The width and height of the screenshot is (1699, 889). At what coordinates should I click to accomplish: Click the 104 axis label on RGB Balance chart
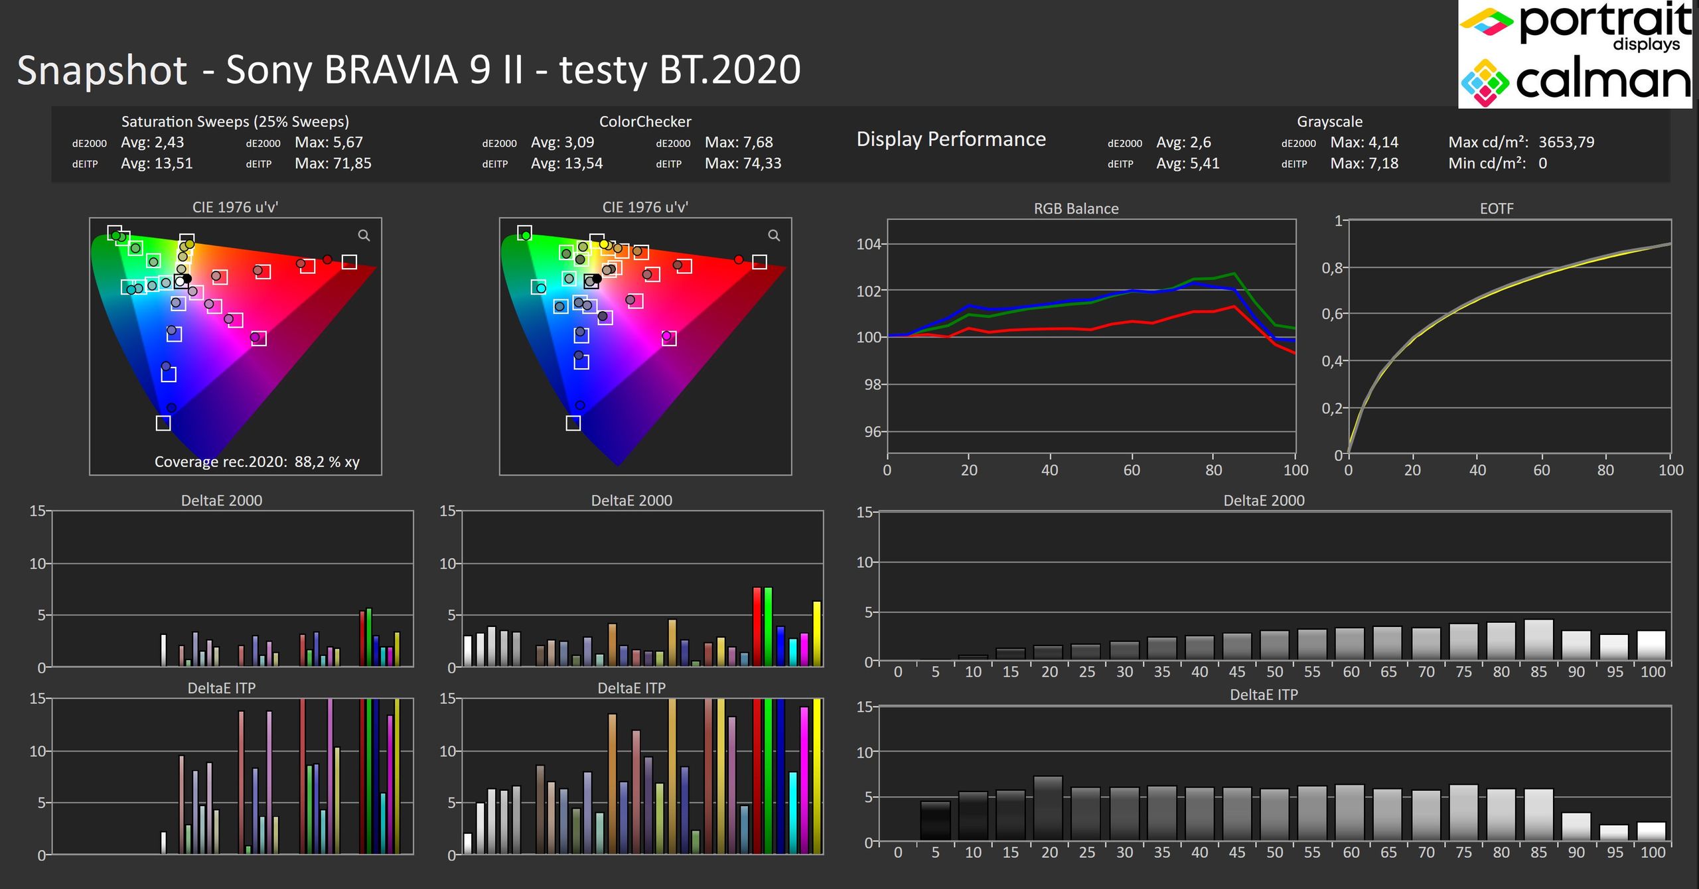[x=868, y=244]
